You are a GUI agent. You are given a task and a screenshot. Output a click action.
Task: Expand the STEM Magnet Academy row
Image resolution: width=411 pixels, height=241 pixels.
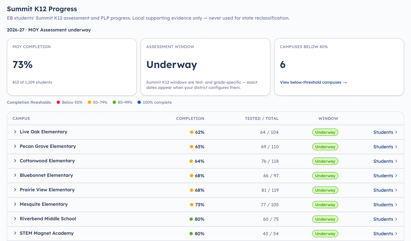coord(15,233)
